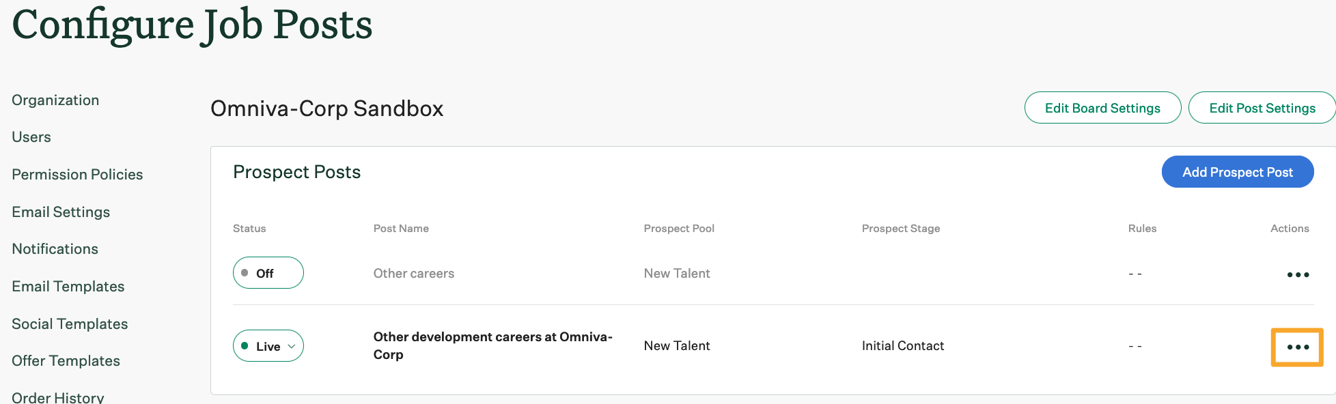Select the Notifications sidebar item
Screen dimensions: 1336x404
pyautogui.click(x=55, y=248)
